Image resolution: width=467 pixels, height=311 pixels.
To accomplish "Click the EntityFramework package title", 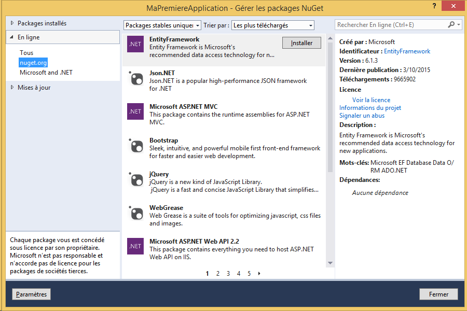I will (174, 39).
